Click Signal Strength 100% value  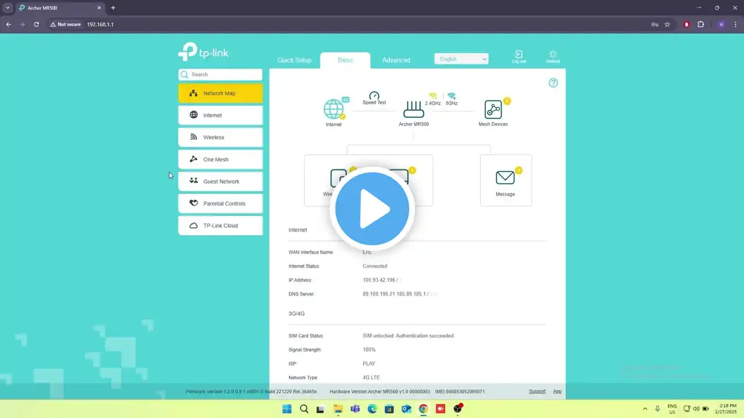369,350
